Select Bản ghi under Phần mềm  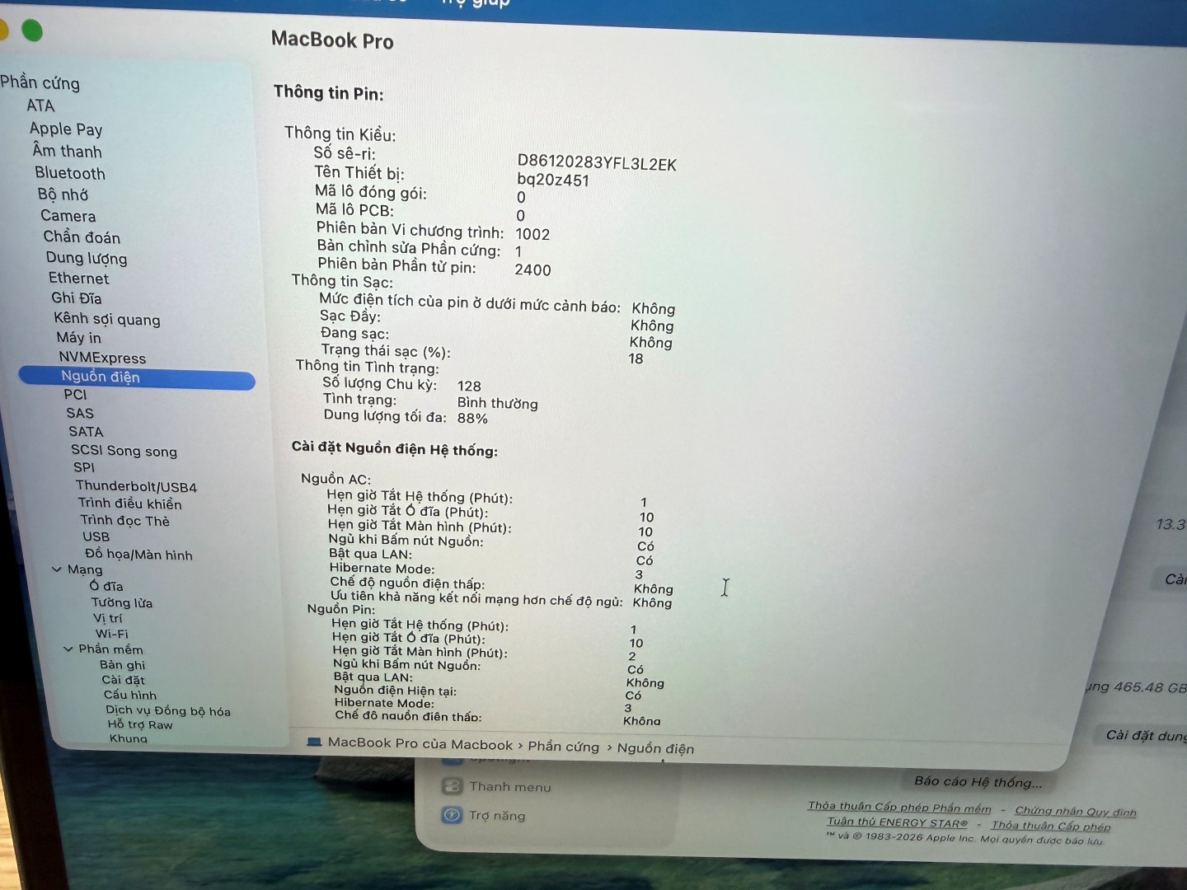point(122,665)
